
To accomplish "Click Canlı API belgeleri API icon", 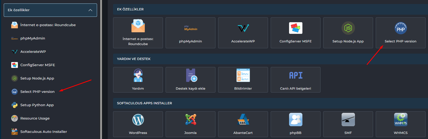I will (x=296, y=75).
